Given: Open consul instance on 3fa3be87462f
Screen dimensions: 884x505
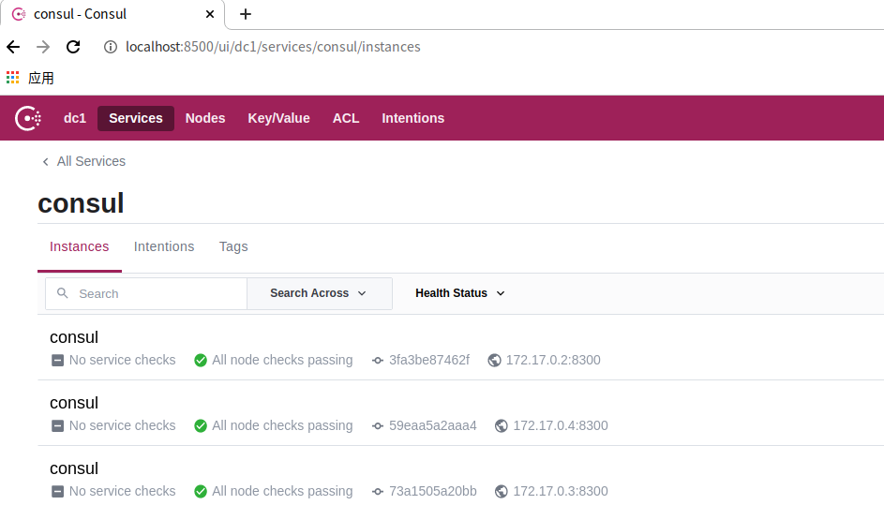Looking at the screenshot, I should click(x=74, y=337).
